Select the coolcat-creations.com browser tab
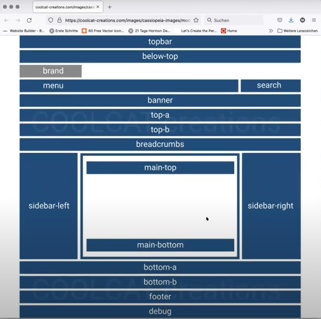321x319 pixels. [x=65, y=7]
